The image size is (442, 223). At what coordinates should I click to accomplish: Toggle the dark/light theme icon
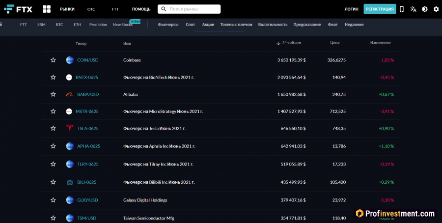[425, 9]
